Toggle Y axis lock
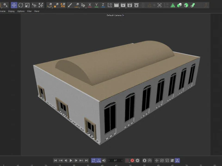Viewport: 222px width, 166px height. (x=96, y=5)
